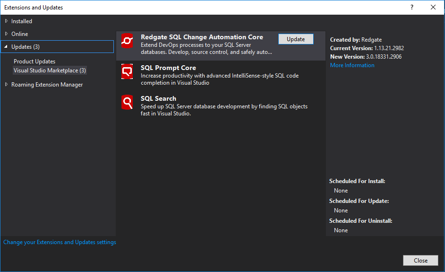
Task: Select the SQL Prompt Core title text
Action: click(168, 68)
